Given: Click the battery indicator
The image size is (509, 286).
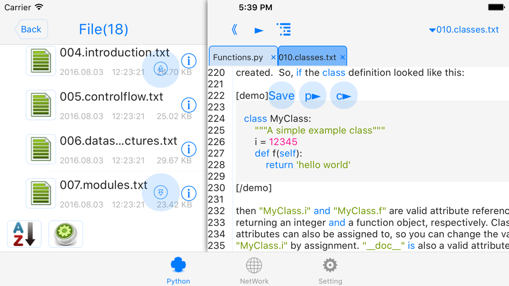Looking at the screenshot, I should [x=496, y=7].
